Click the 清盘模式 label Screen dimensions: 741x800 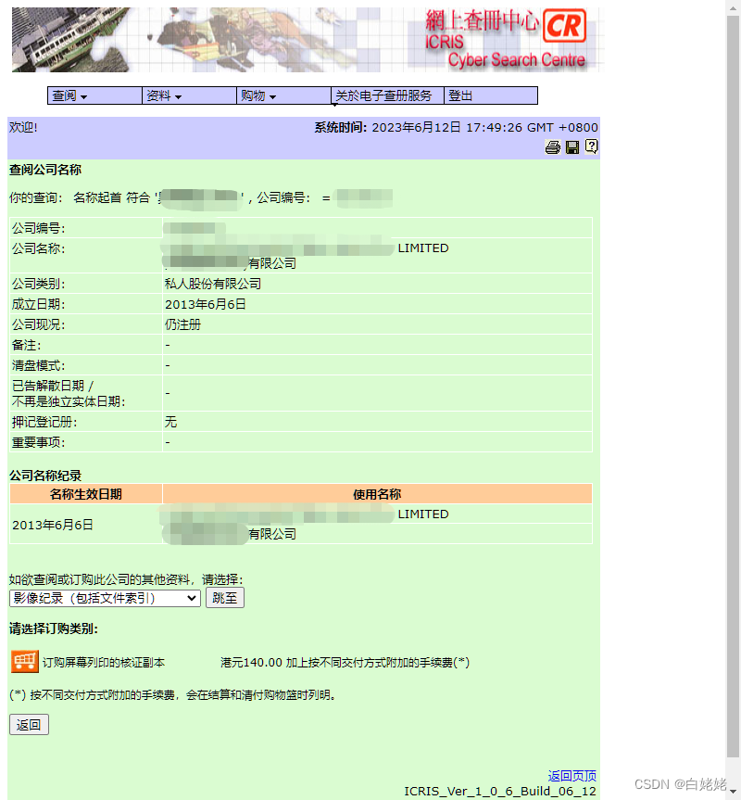[x=38, y=365]
